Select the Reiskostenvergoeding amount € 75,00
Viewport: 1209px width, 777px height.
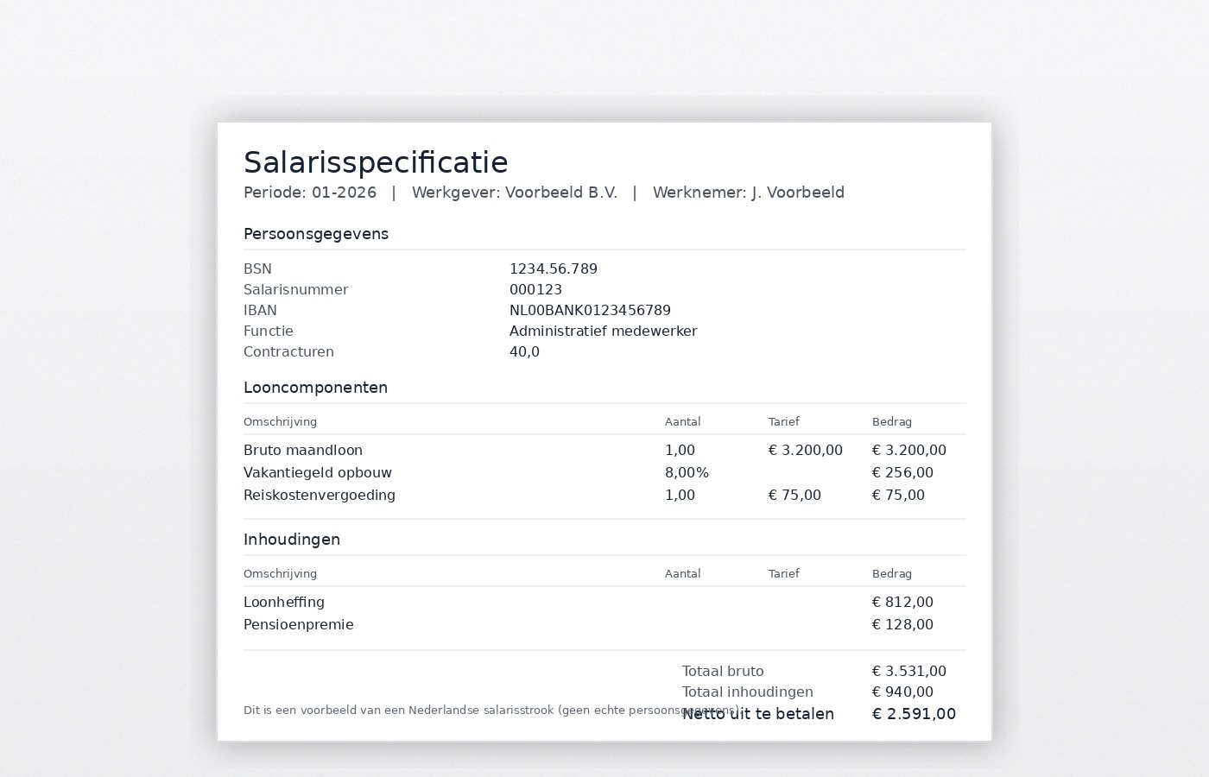(898, 495)
